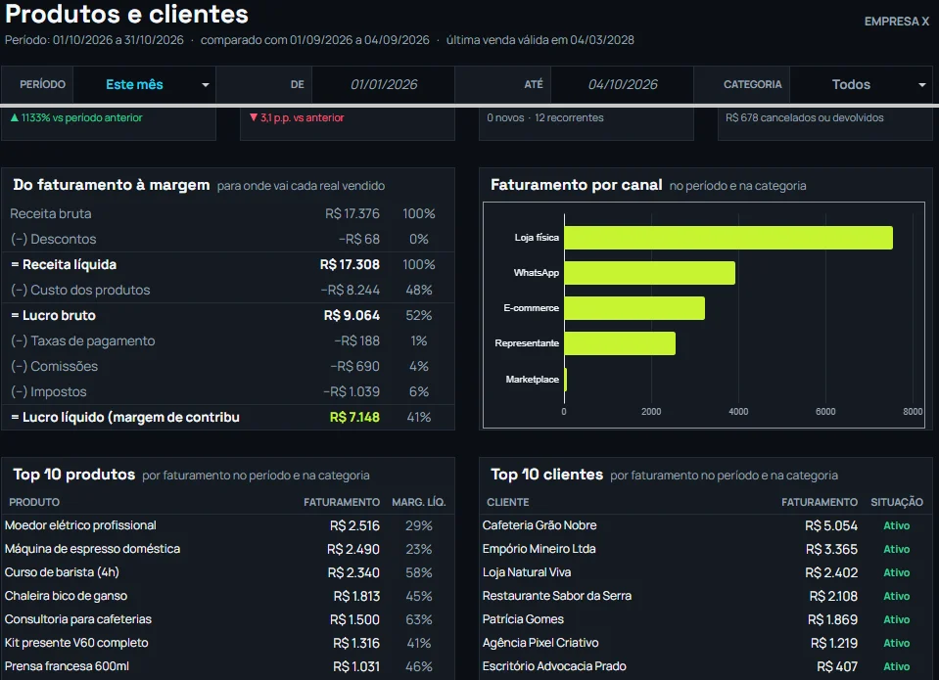Screen dimensions: 939x680
Task: Click the Representante bar in chart
Action: click(x=620, y=343)
